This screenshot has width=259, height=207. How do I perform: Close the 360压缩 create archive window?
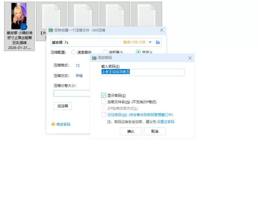coord(162,30)
